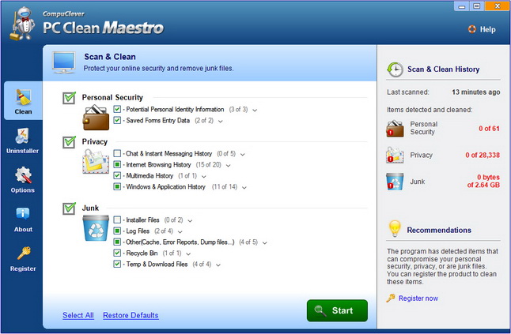Viewport: 511px width, 334px height.
Task: Expand Saved Forms Entry Data list
Action: 221,122
